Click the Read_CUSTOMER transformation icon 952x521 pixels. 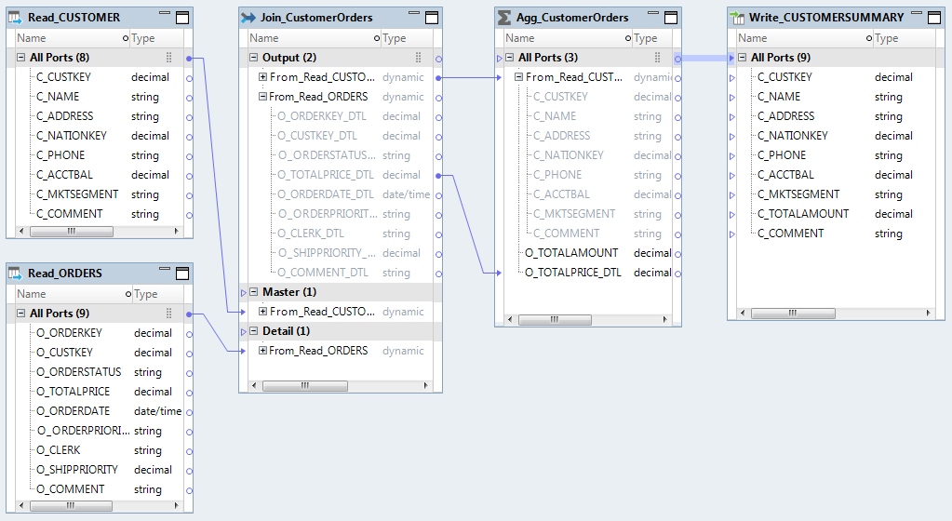pos(15,18)
